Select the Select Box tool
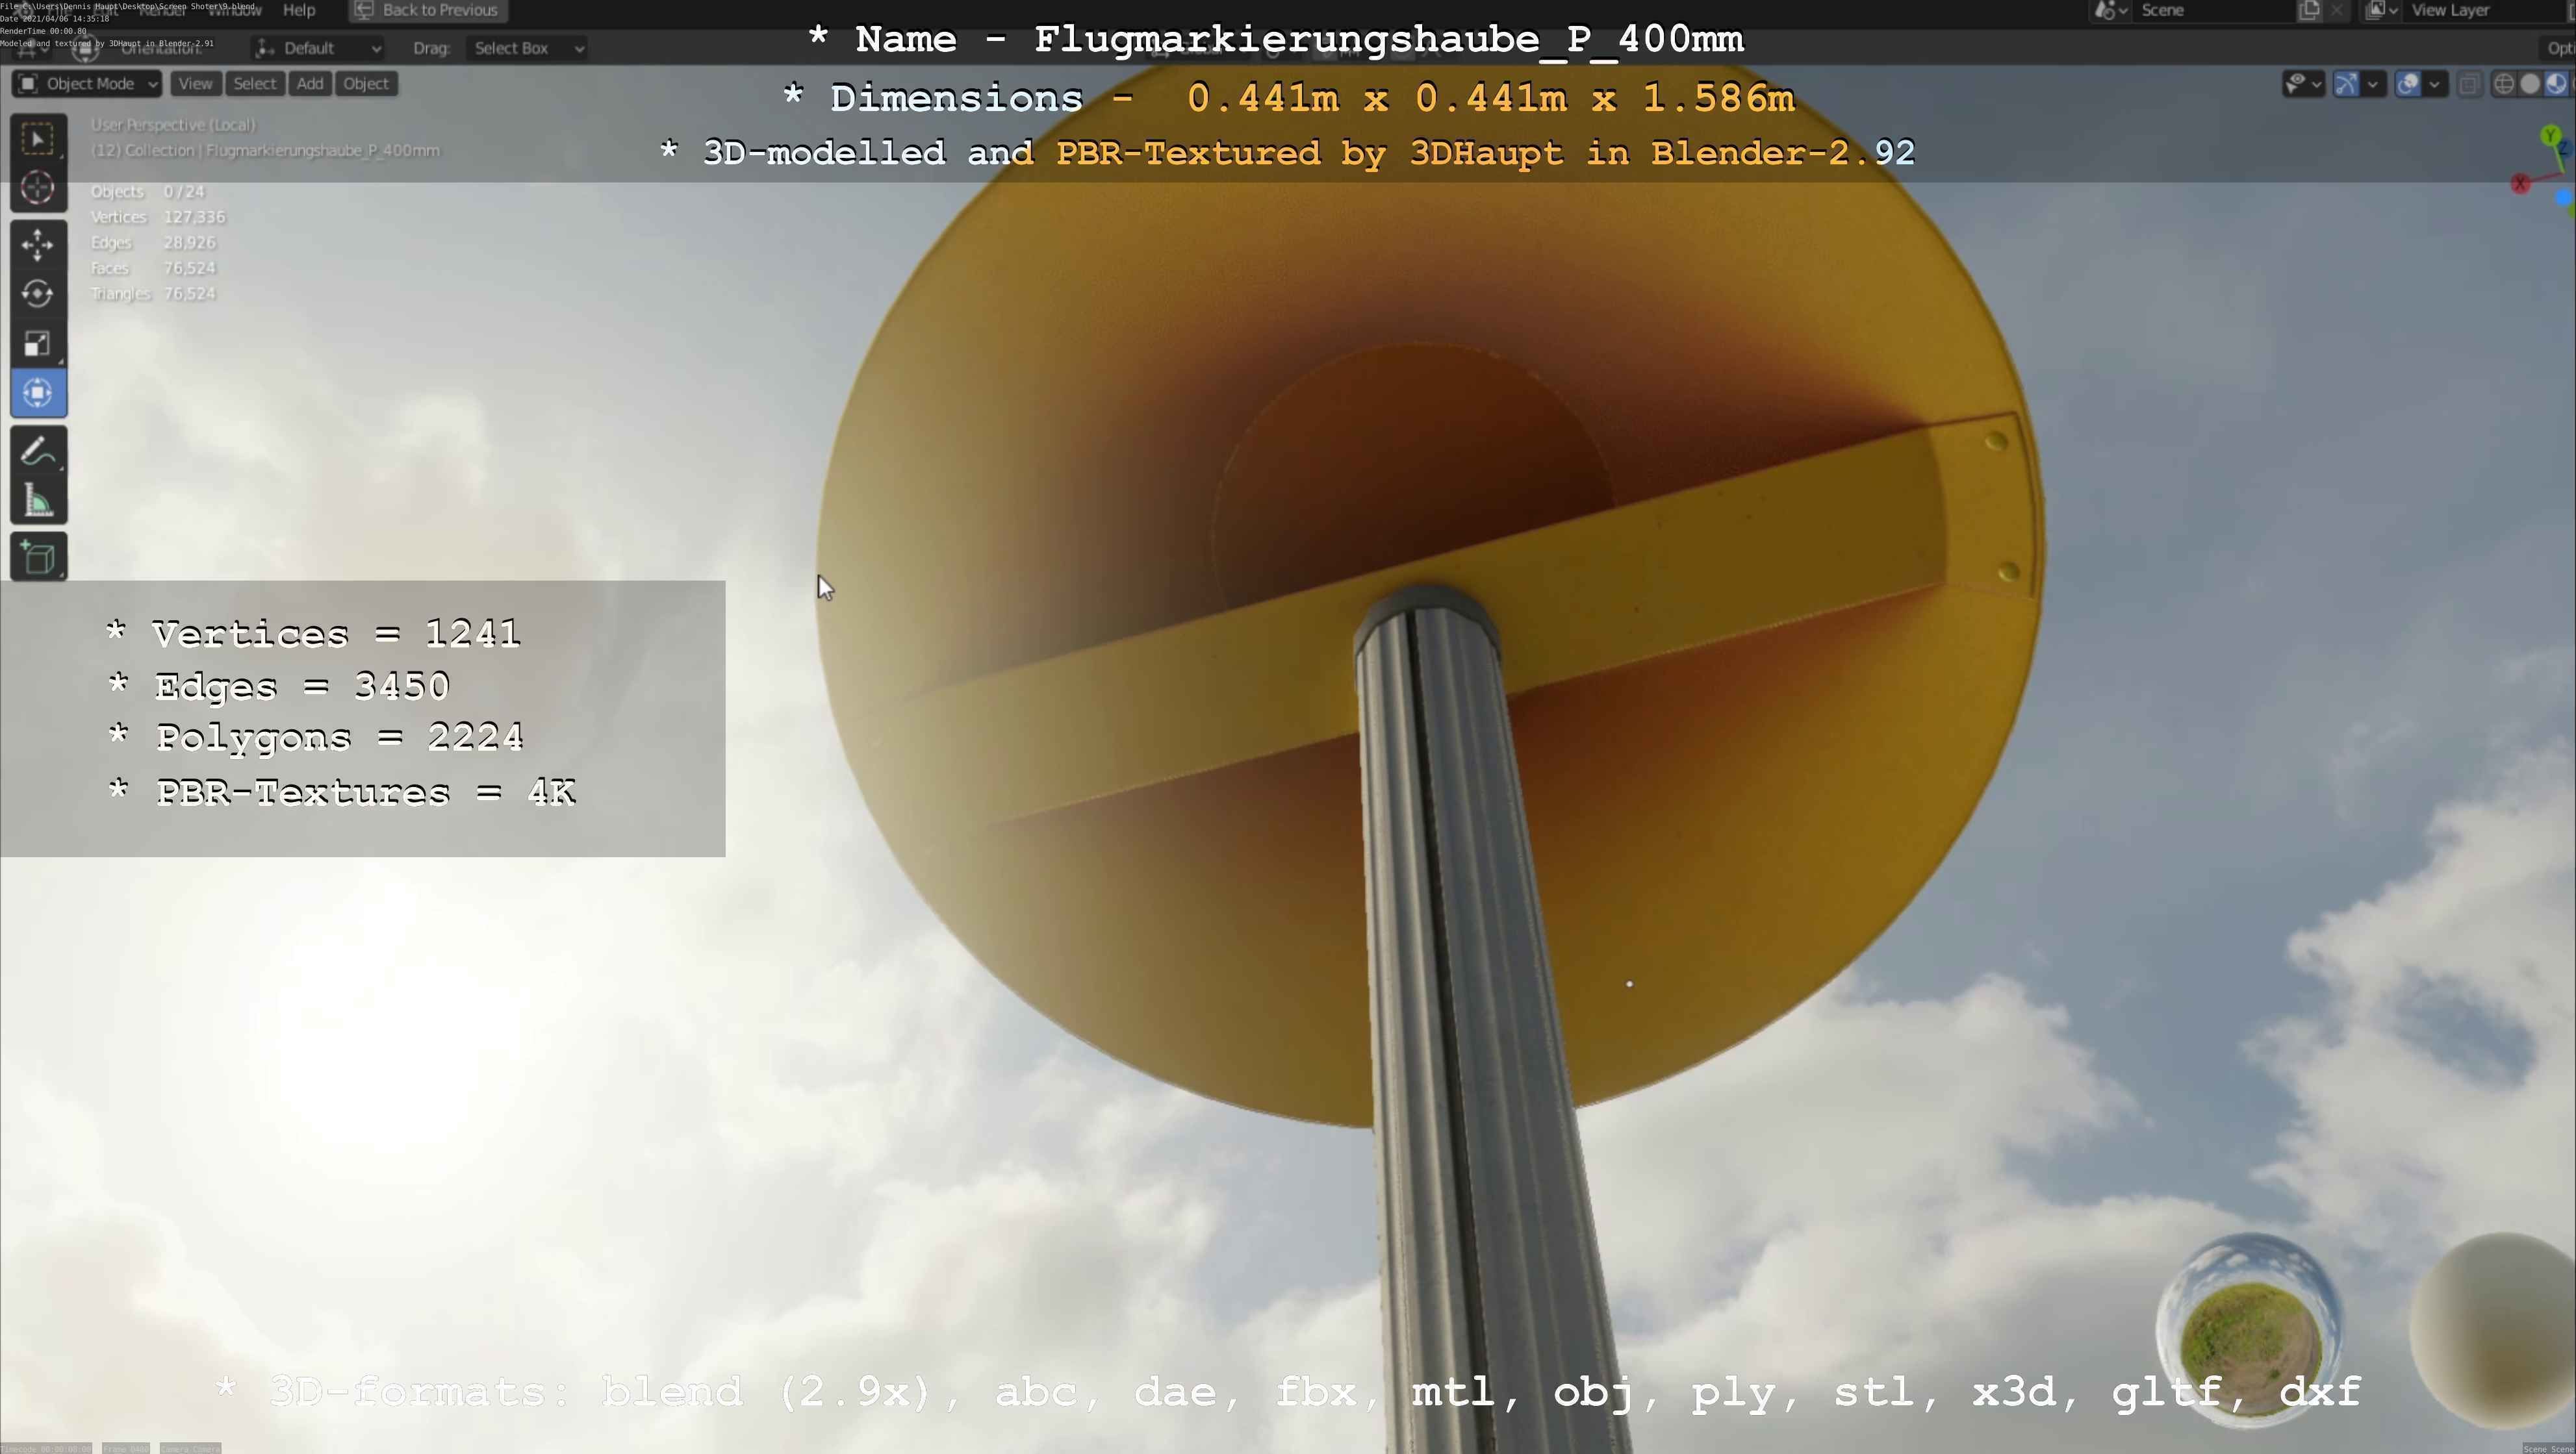The image size is (2576, 1454). (x=38, y=139)
